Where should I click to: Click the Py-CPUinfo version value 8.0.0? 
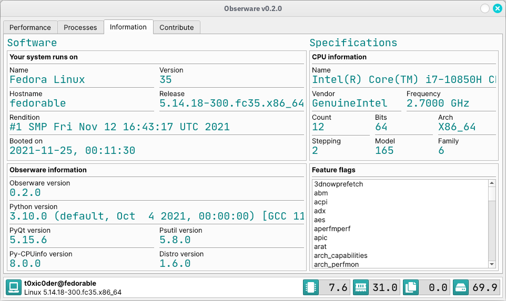tap(25, 264)
